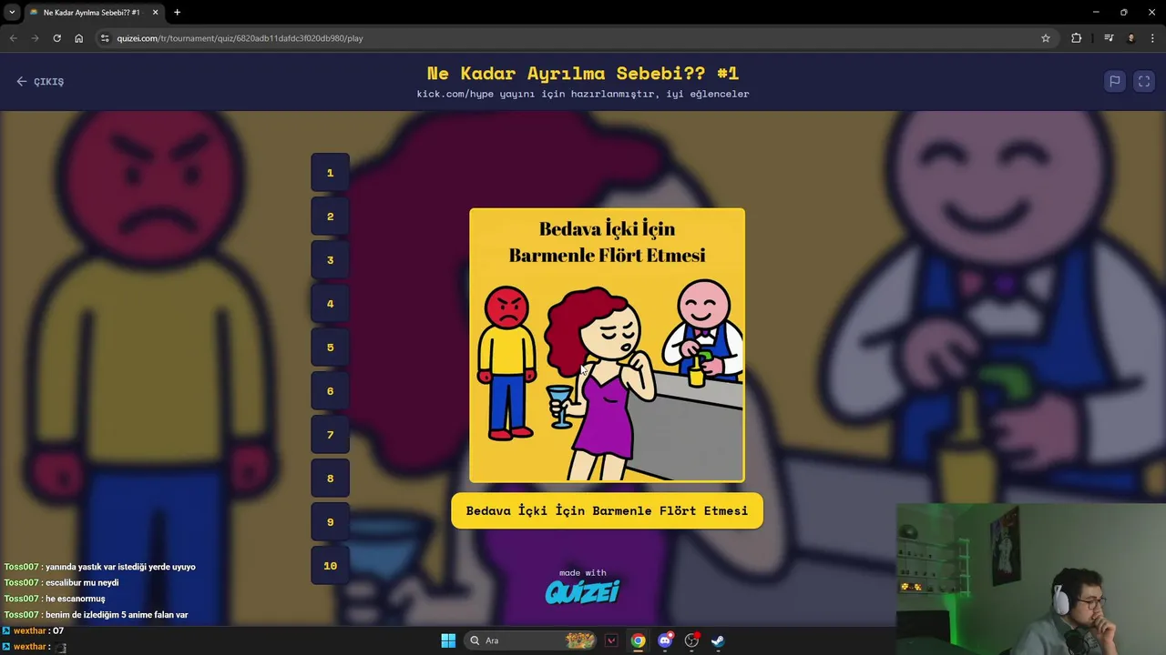1166x655 pixels.
Task: Give the breakup reason a 3
Action: point(330,260)
